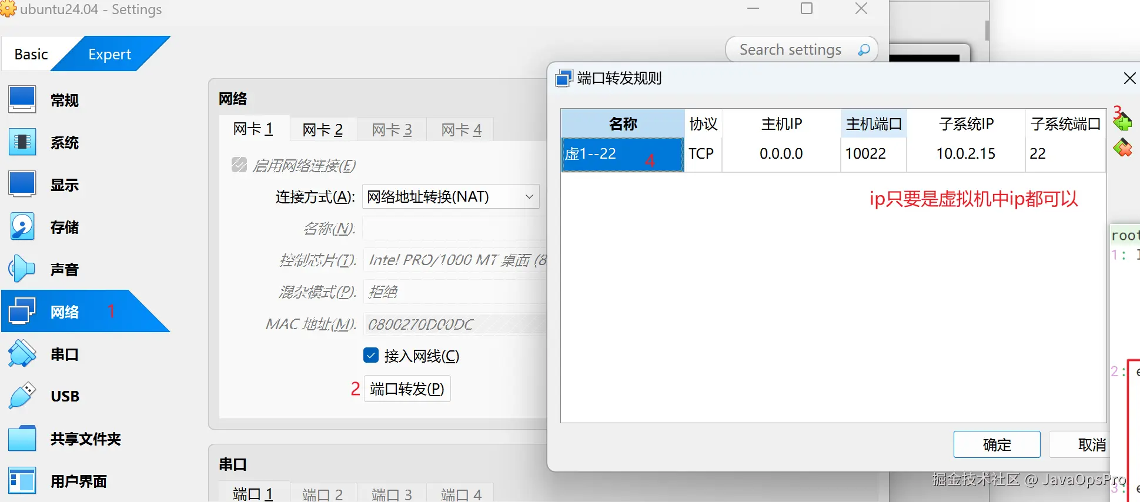Viewport: 1140px width, 502px height.
Task: Select the 网卡 2 tab
Action: (x=323, y=129)
